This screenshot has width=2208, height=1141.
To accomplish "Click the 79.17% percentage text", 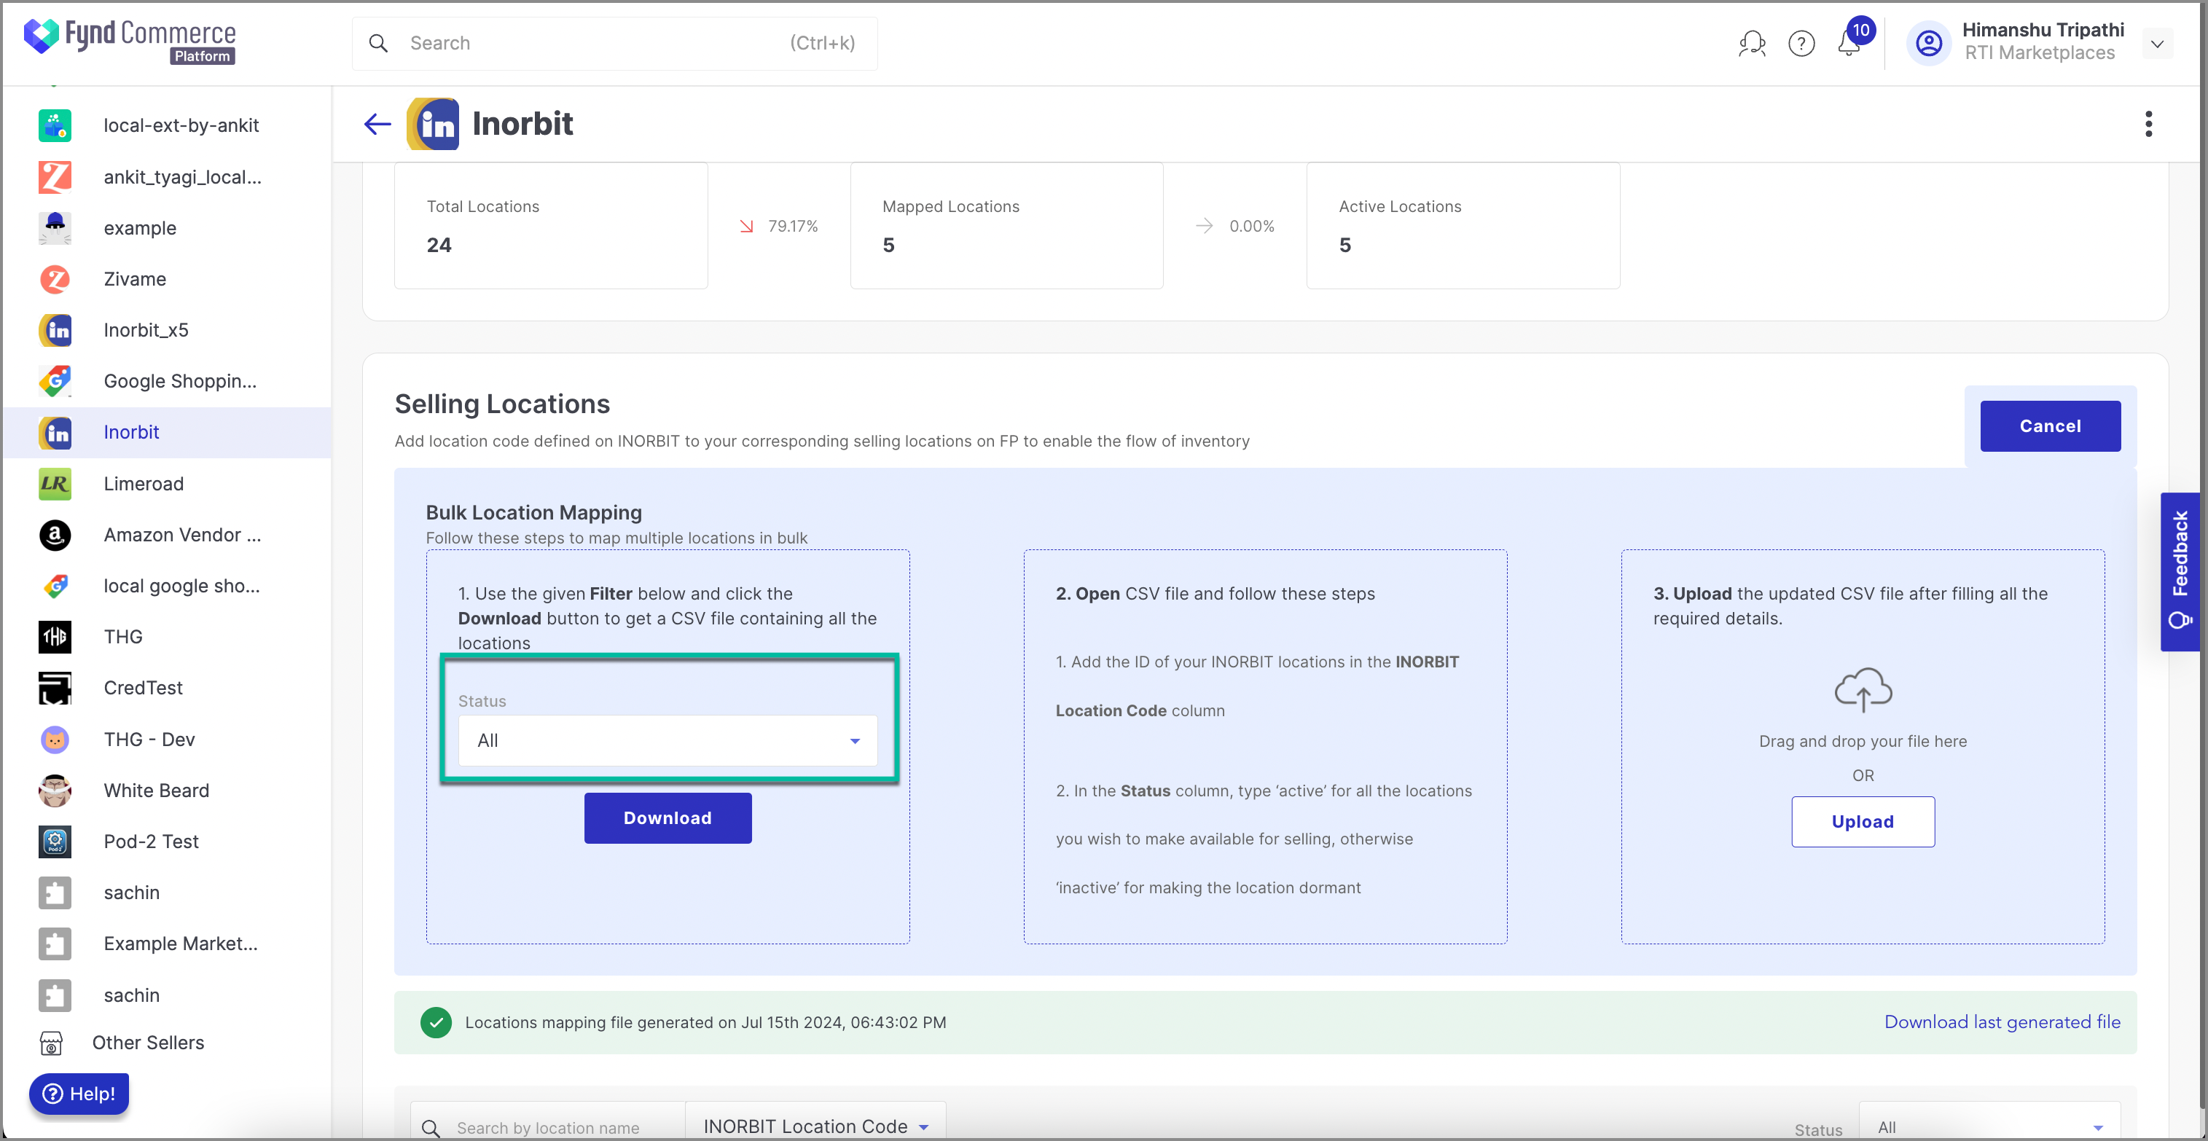I will point(793,227).
